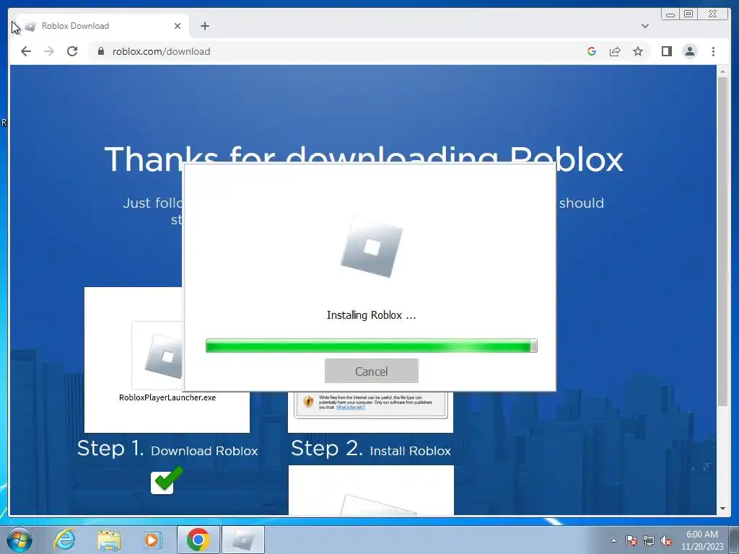Click the Step 2 Install Roblox heading
Viewport: 739px width, 554px height.
pyautogui.click(x=371, y=449)
